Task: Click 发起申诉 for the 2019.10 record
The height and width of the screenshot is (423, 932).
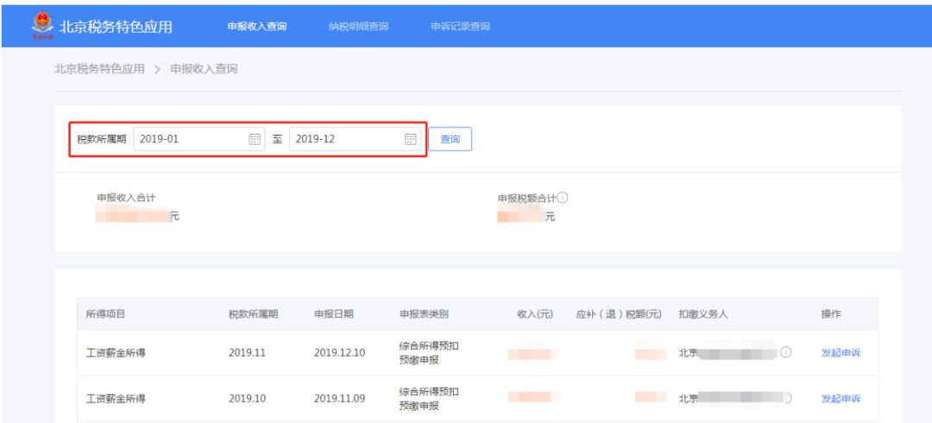Action: coord(841,399)
